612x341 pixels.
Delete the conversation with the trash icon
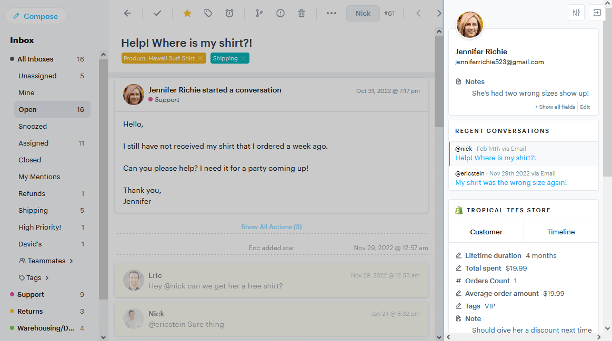pyautogui.click(x=302, y=13)
